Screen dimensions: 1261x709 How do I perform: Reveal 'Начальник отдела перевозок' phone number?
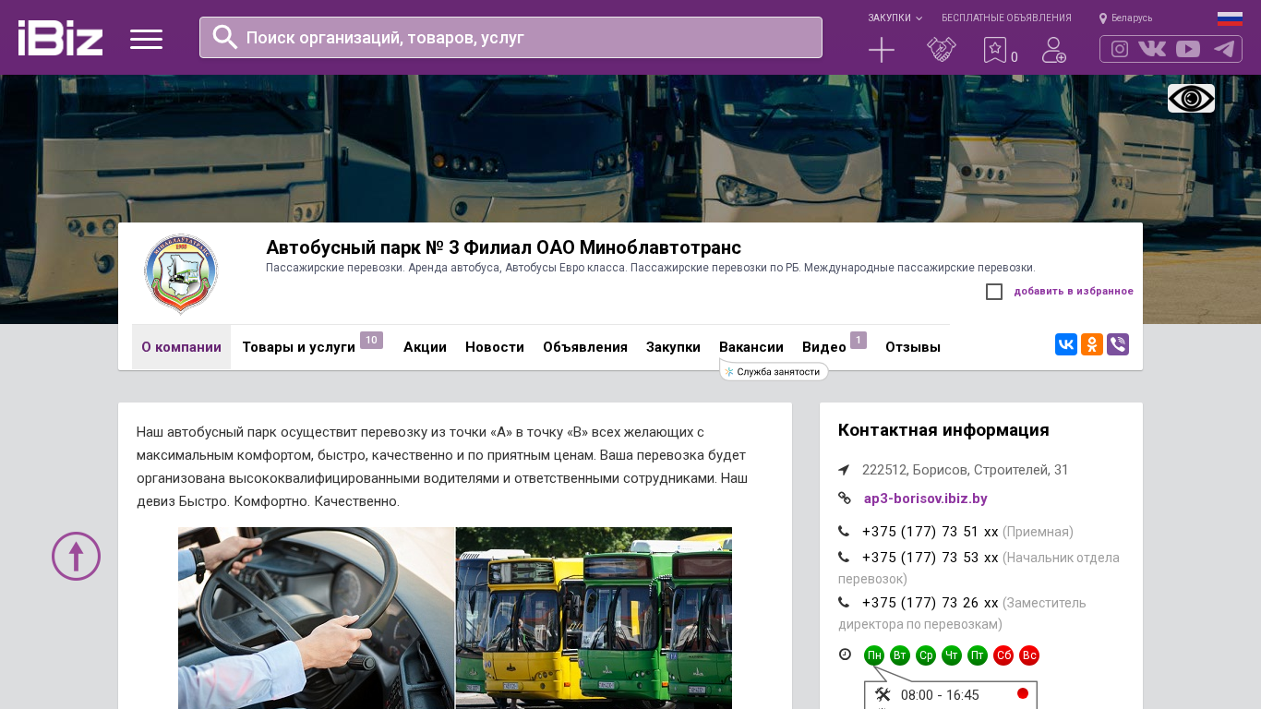pos(930,558)
